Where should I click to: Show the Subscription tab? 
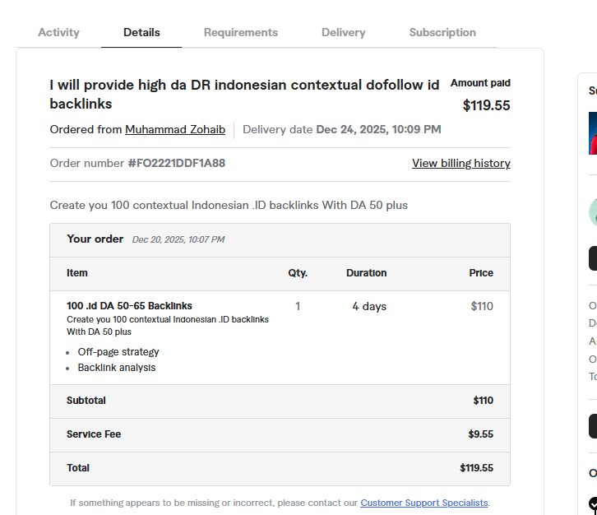coord(442,33)
